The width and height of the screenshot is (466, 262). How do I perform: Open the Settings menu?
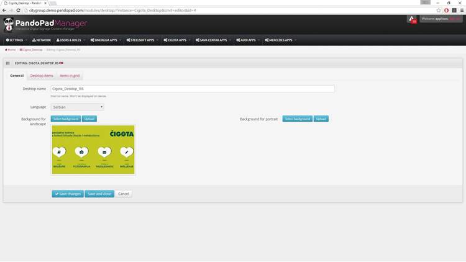point(16,40)
